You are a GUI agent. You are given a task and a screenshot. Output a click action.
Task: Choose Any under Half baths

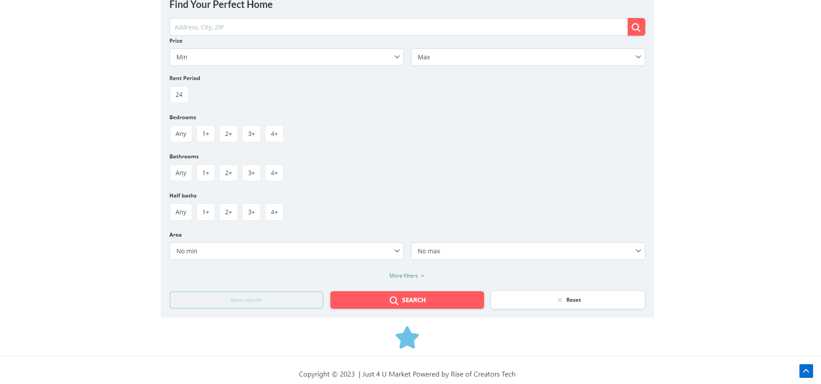point(181,212)
